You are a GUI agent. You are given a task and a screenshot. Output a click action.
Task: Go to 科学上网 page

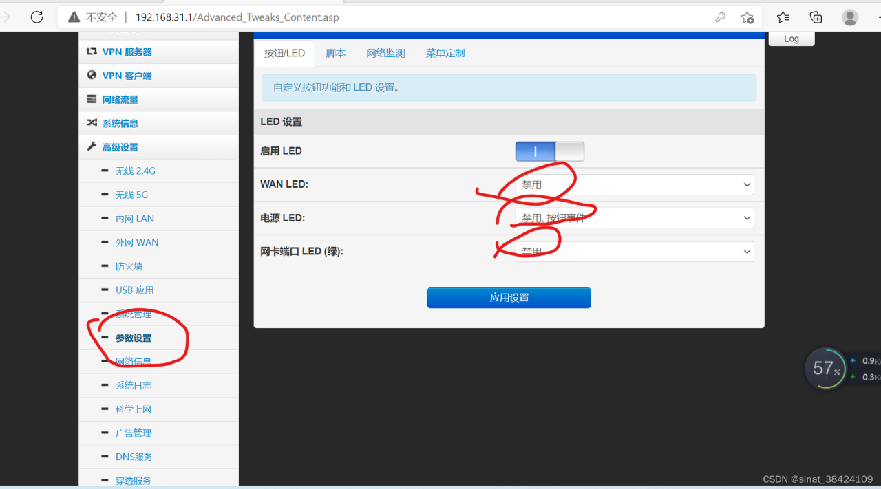(x=134, y=409)
